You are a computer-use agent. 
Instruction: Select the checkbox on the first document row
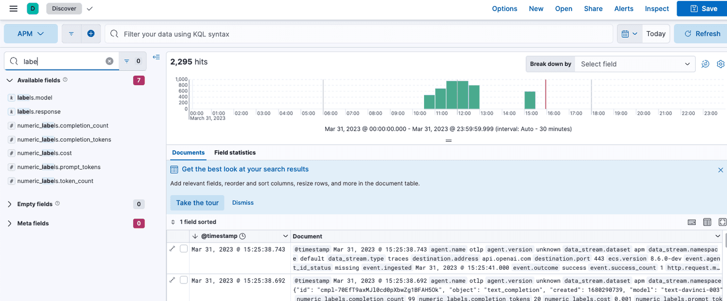[x=184, y=249]
